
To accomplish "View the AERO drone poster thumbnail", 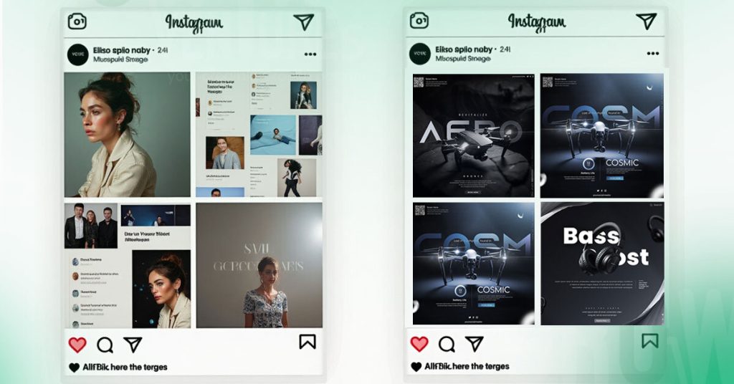I will pos(473,135).
